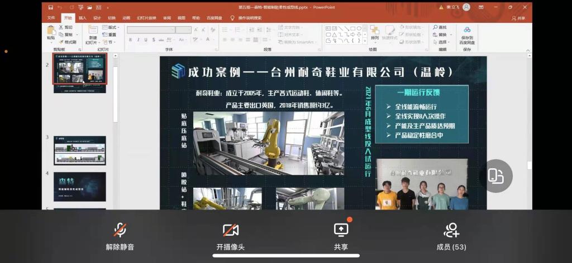Expand the 节 section dropdown
The image size is (572, 263).
[109, 42]
